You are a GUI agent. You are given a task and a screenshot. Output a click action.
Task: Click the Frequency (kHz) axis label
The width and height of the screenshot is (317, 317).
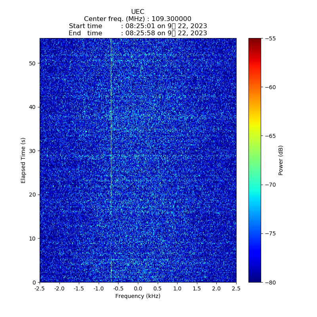point(137,296)
